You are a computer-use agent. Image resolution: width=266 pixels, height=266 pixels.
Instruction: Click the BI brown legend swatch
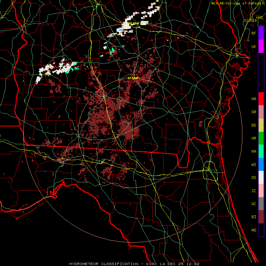261,217
